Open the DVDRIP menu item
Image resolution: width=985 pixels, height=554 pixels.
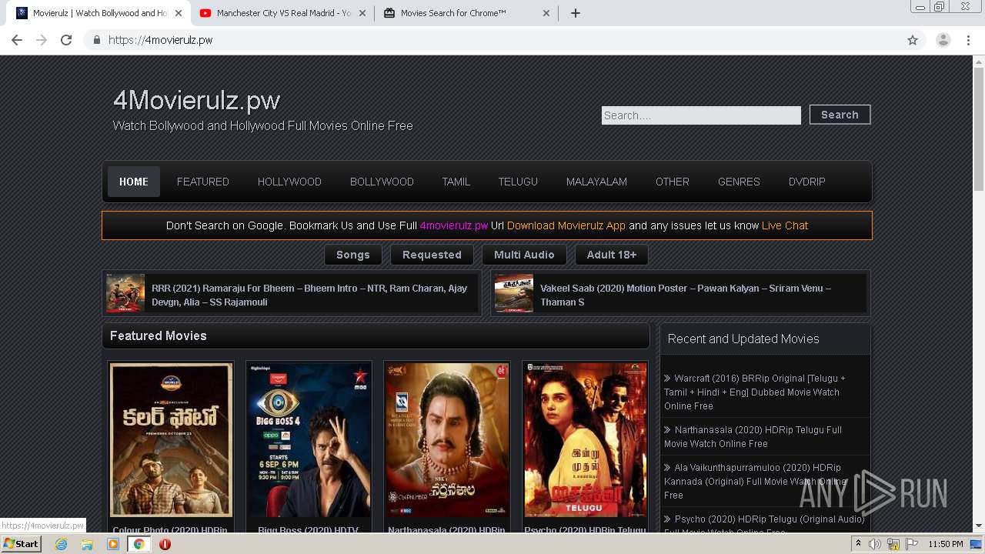pos(806,182)
